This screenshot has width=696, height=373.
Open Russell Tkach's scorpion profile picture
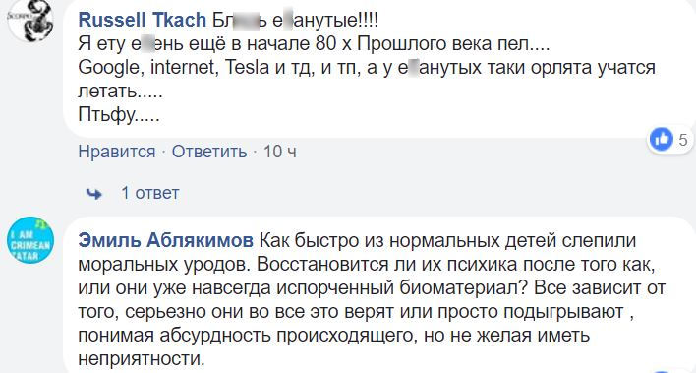point(30,19)
